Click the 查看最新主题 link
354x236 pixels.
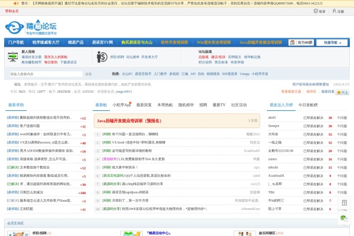[x=291, y=91]
